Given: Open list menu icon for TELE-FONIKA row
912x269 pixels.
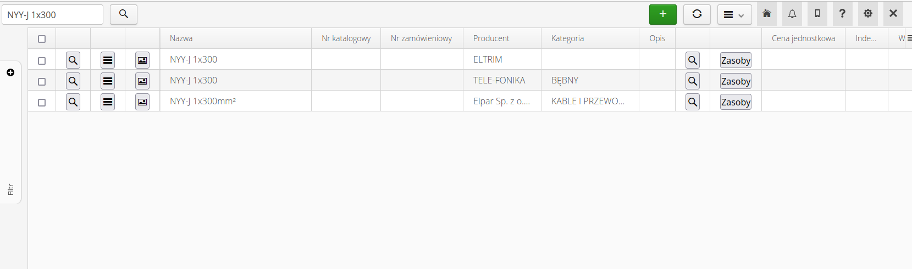Looking at the screenshot, I should click(108, 81).
